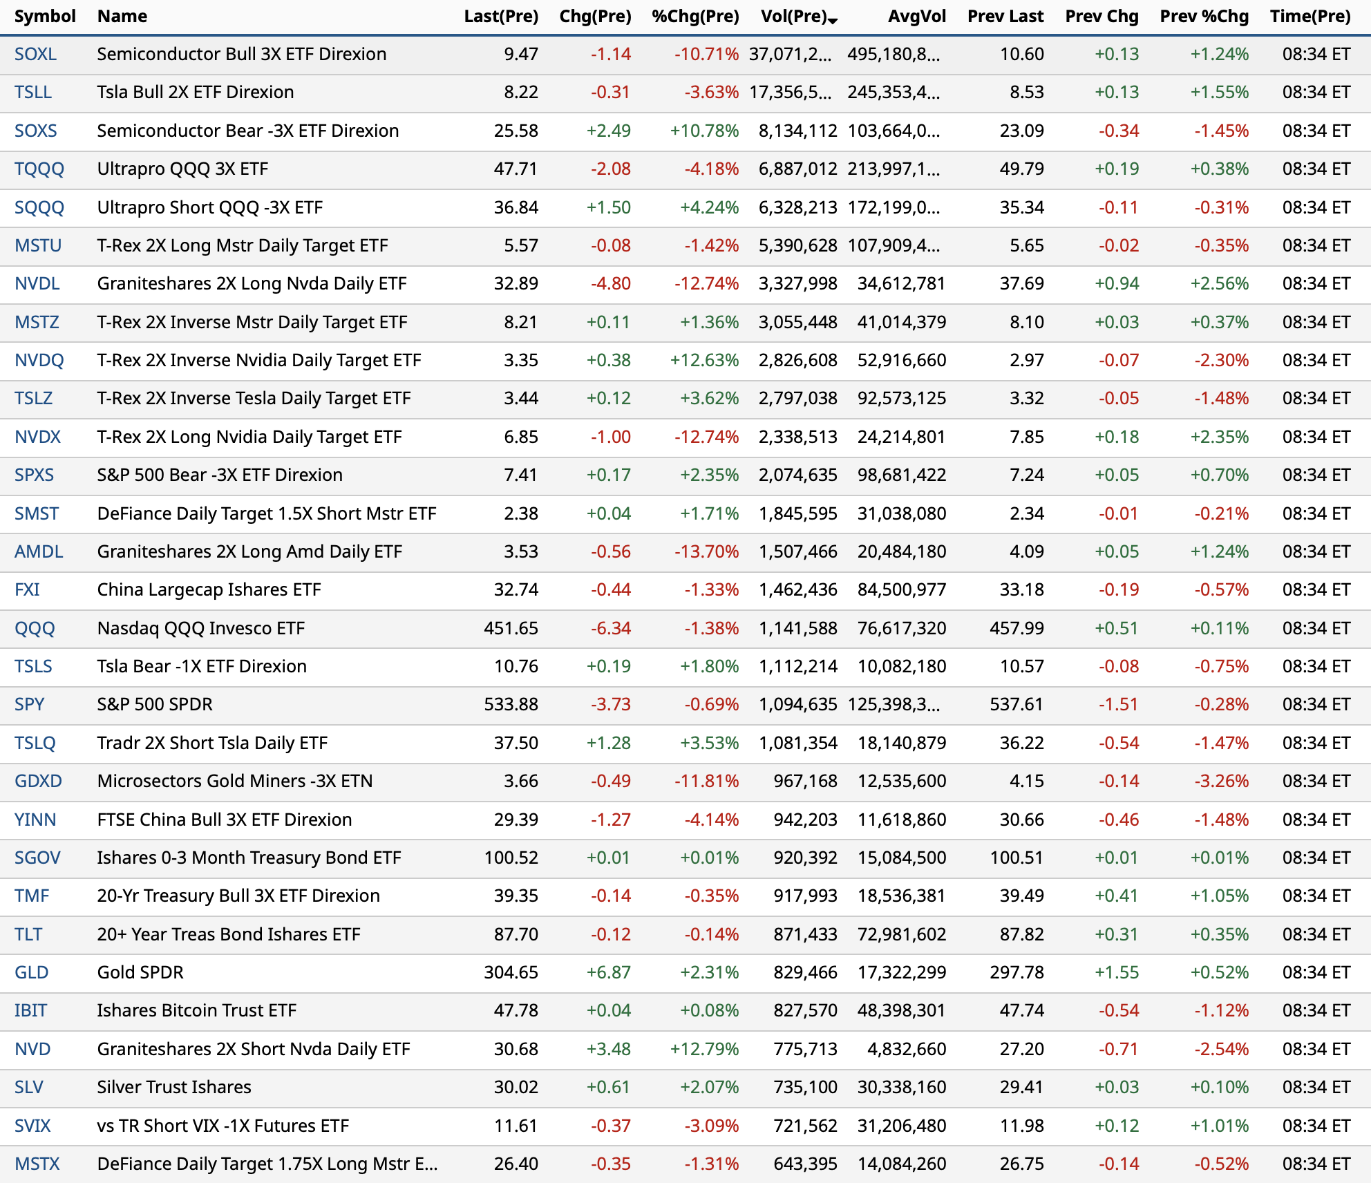
Task: Open the IBIT symbol link
Action: tap(30, 1010)
